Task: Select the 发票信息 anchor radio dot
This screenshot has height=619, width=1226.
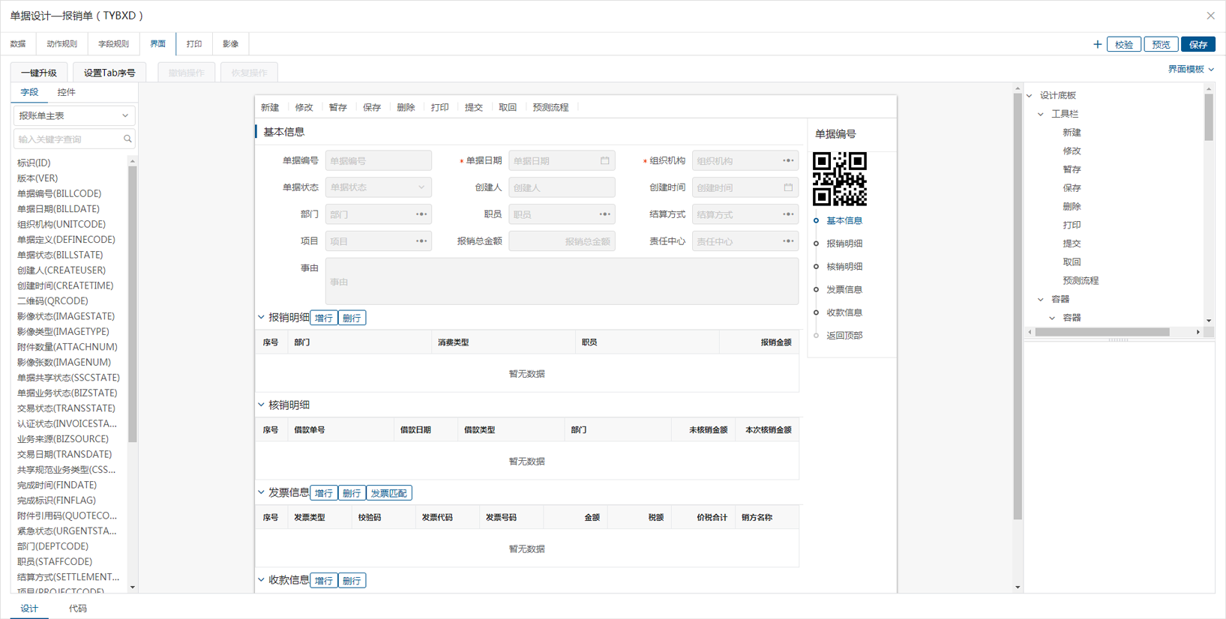Action: click(817, 289)
